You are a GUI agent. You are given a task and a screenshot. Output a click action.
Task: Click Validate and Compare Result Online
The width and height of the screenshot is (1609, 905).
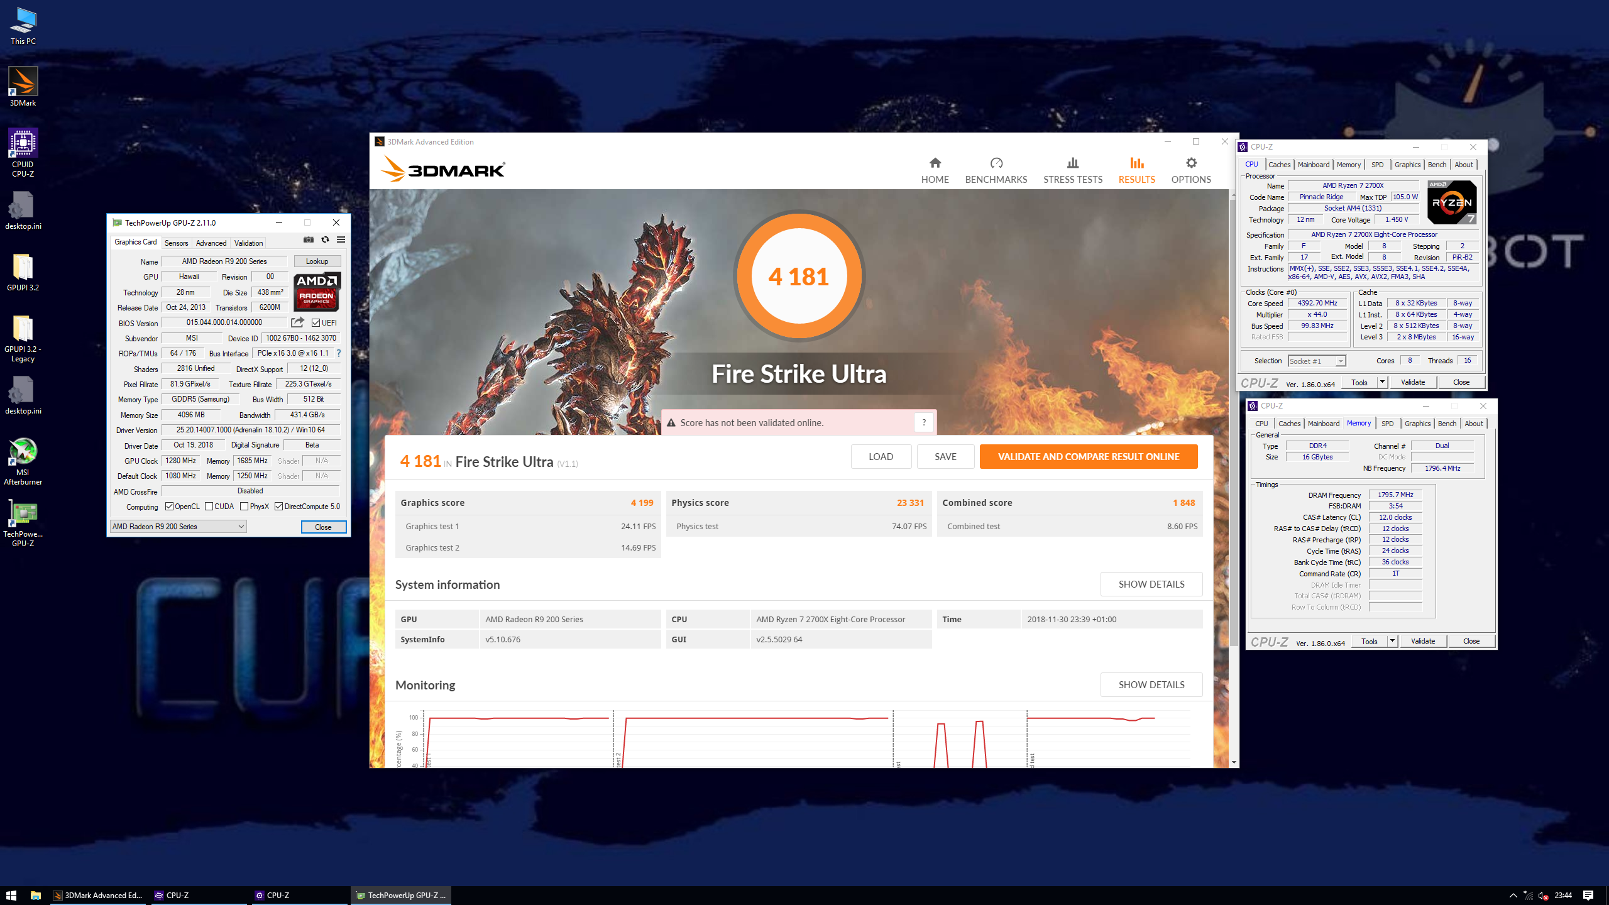(1088, 456)
